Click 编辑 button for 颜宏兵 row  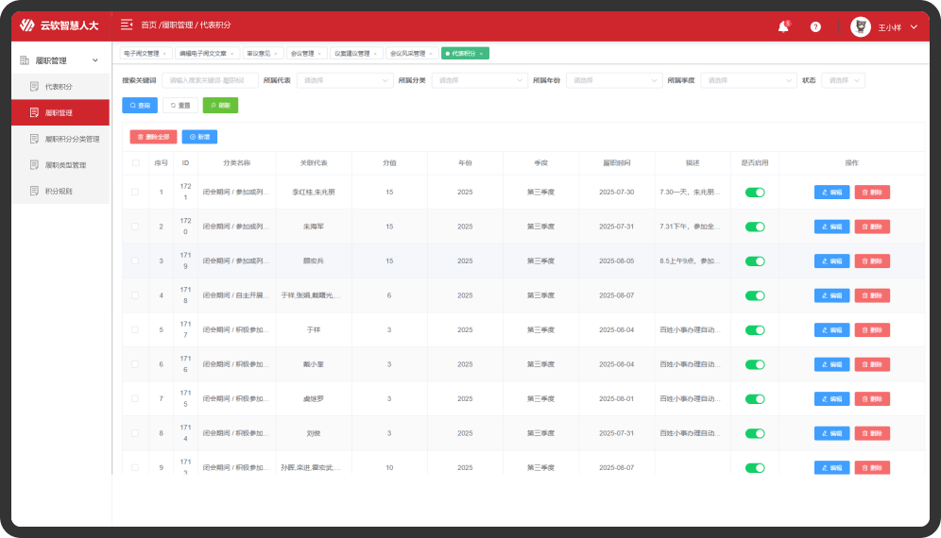[831, 261]
